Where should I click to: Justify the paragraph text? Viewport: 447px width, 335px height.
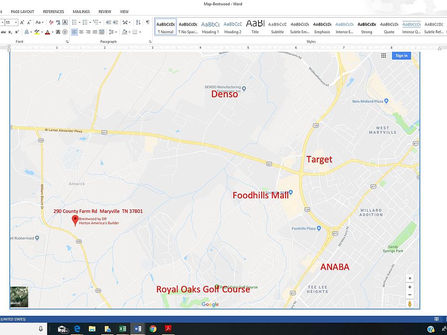95,32
